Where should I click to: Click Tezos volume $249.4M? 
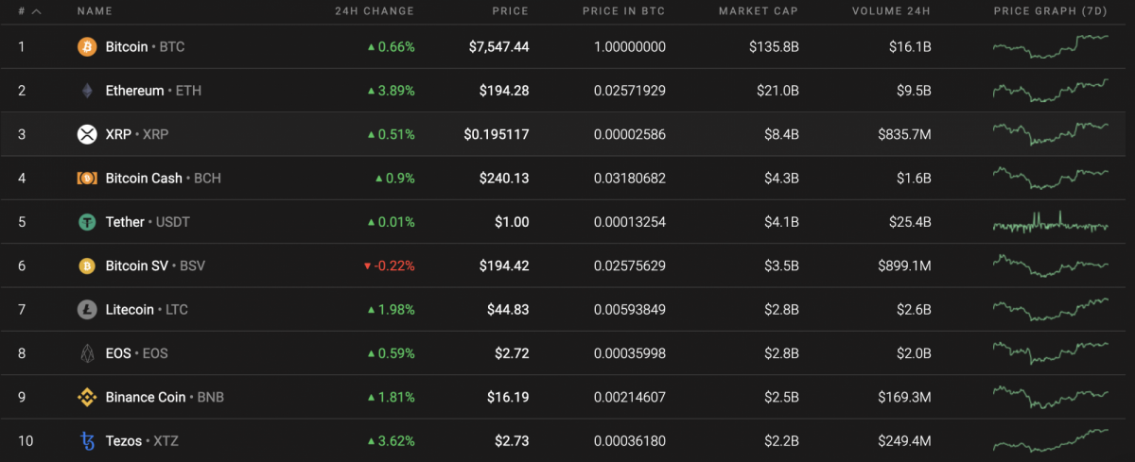tap(906, 440)
